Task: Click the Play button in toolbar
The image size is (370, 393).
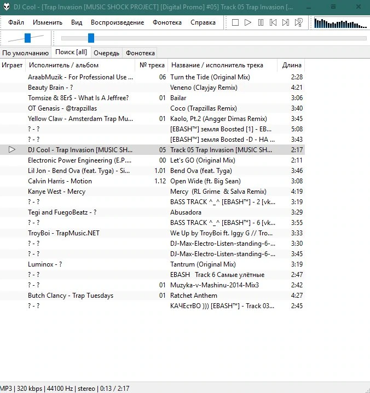Action: point(247,22)
